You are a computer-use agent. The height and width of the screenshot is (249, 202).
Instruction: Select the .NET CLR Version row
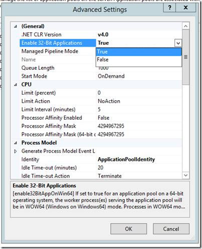(101, 35)
